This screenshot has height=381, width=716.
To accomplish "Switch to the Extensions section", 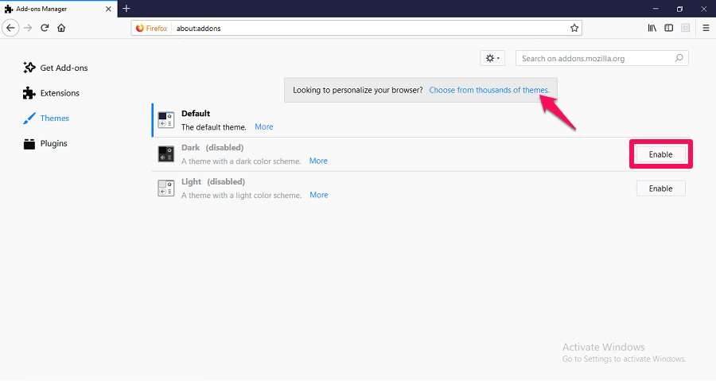I will pyautogui.click(x=51, y=93).
